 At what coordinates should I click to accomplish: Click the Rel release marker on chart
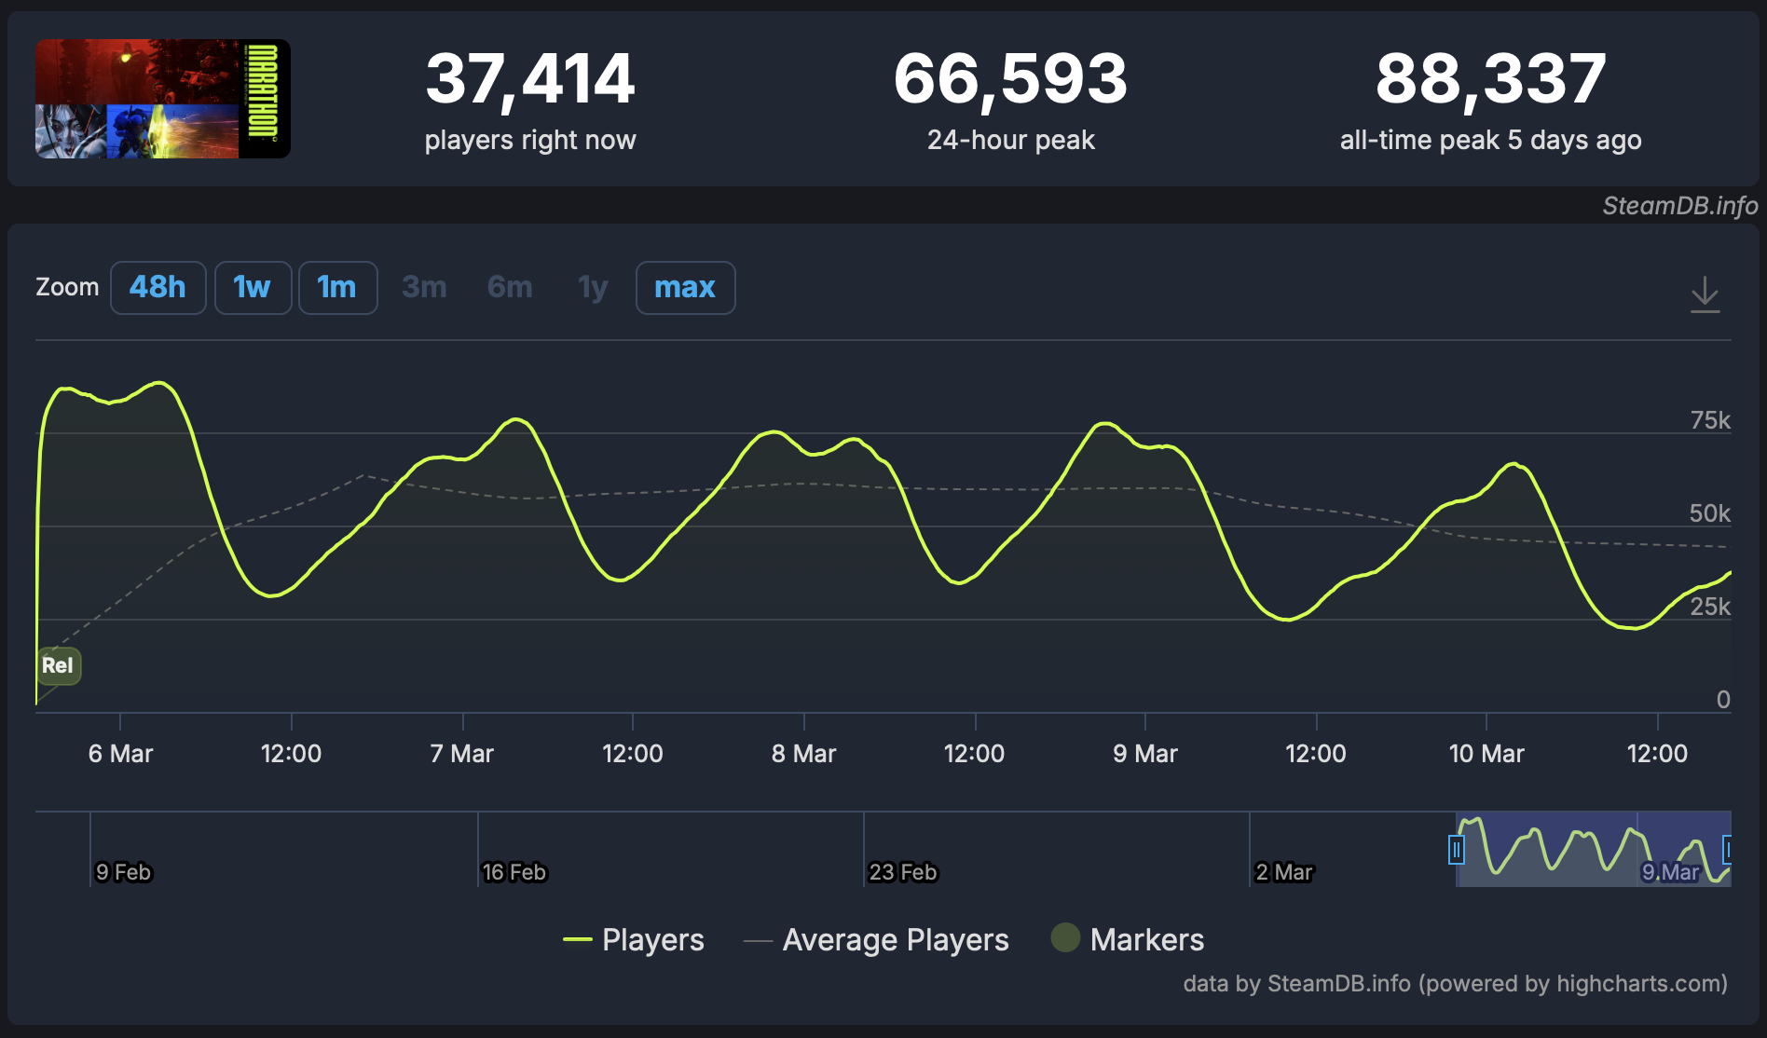point(58,665)
